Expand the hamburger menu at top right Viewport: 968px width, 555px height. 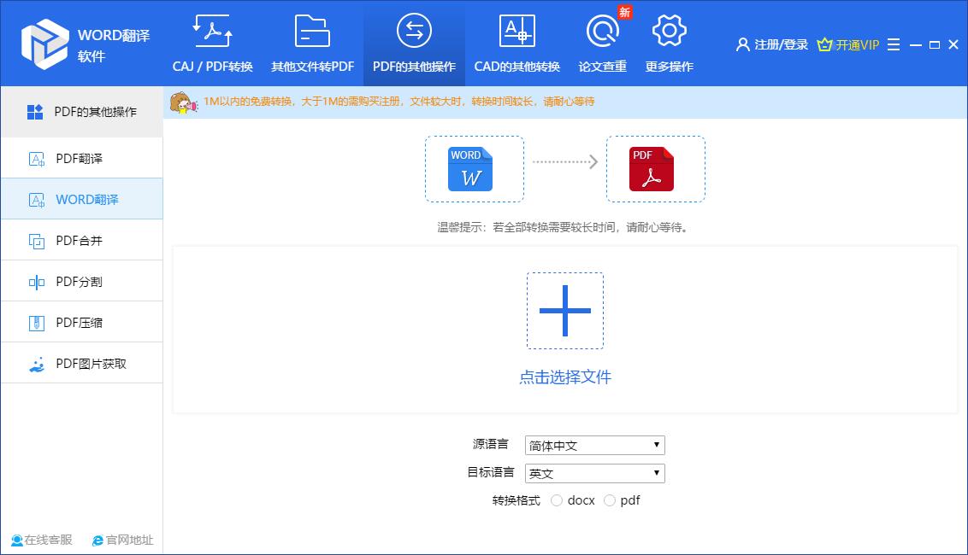894,44
